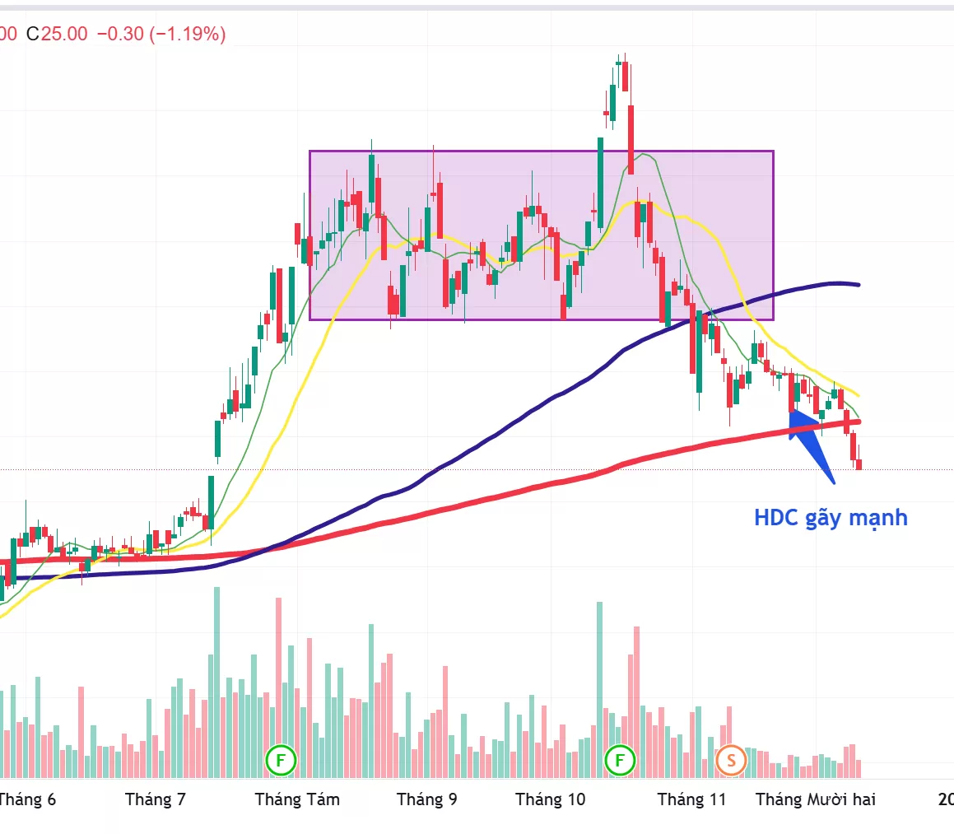954x834 pixels.
Task: Click the −0.30 (−1.19%) change value
Action: click(x=161, y=34)
